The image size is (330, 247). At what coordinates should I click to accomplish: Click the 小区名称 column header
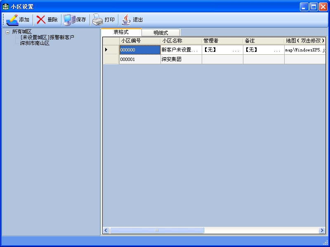click(181, 41)
